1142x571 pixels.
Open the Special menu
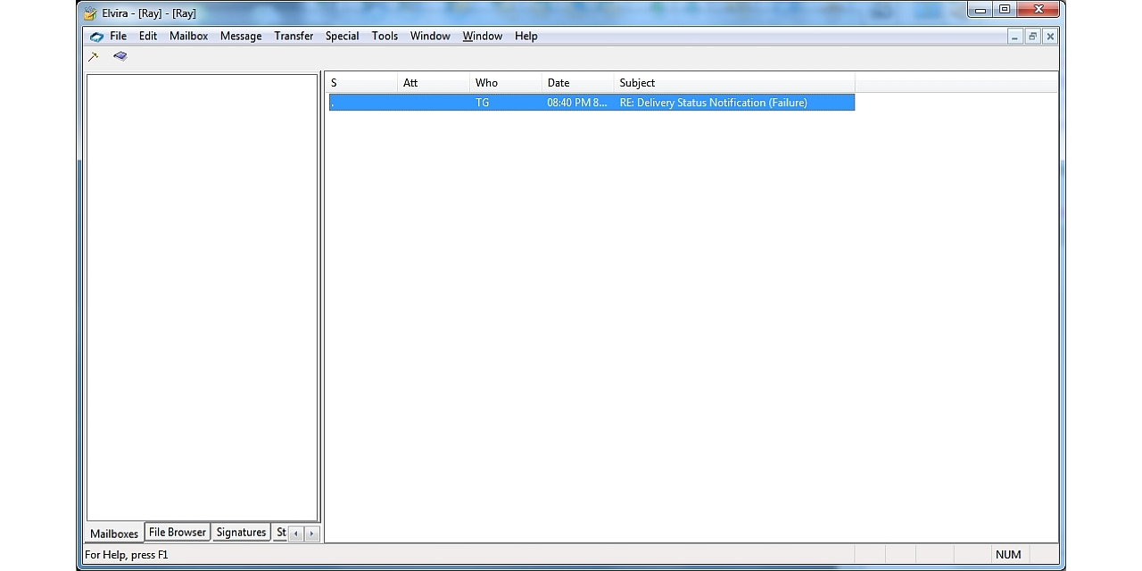click(342, 36)
